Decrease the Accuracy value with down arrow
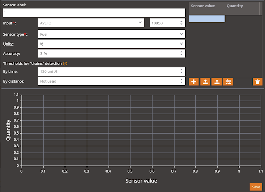 (181, 55)
